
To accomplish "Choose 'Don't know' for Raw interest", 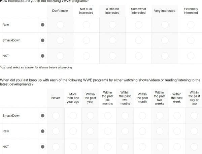I will click(60, 25).
